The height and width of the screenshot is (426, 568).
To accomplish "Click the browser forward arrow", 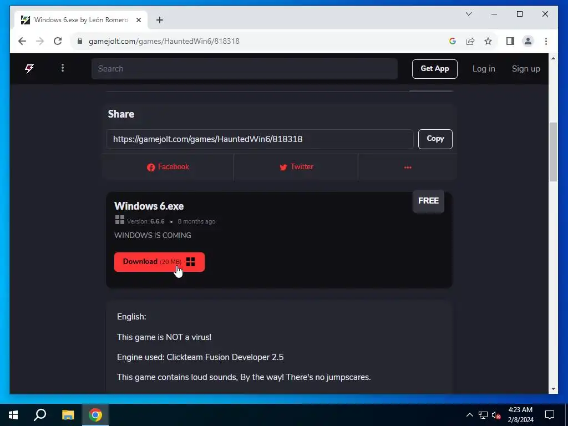I will point(40,41).
